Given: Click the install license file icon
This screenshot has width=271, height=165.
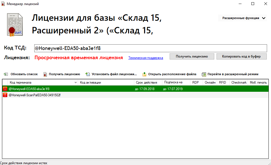Looking at the screenshot, I should tap(88, 74).
